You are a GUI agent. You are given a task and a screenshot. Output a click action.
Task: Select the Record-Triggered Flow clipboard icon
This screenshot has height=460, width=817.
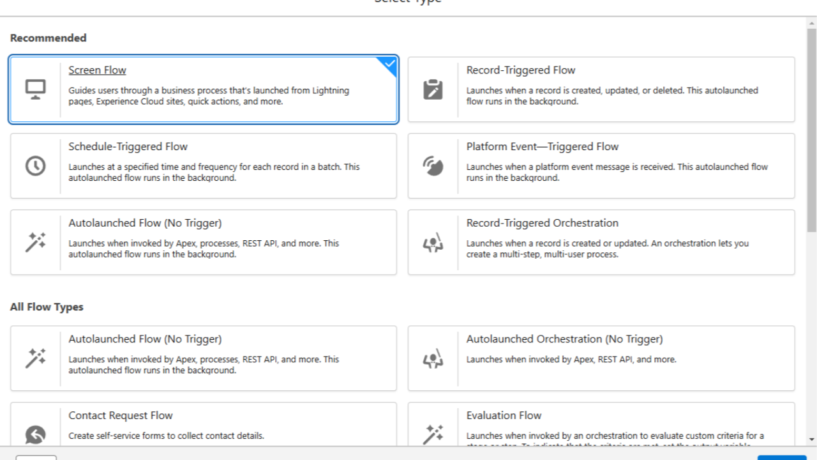433,89
